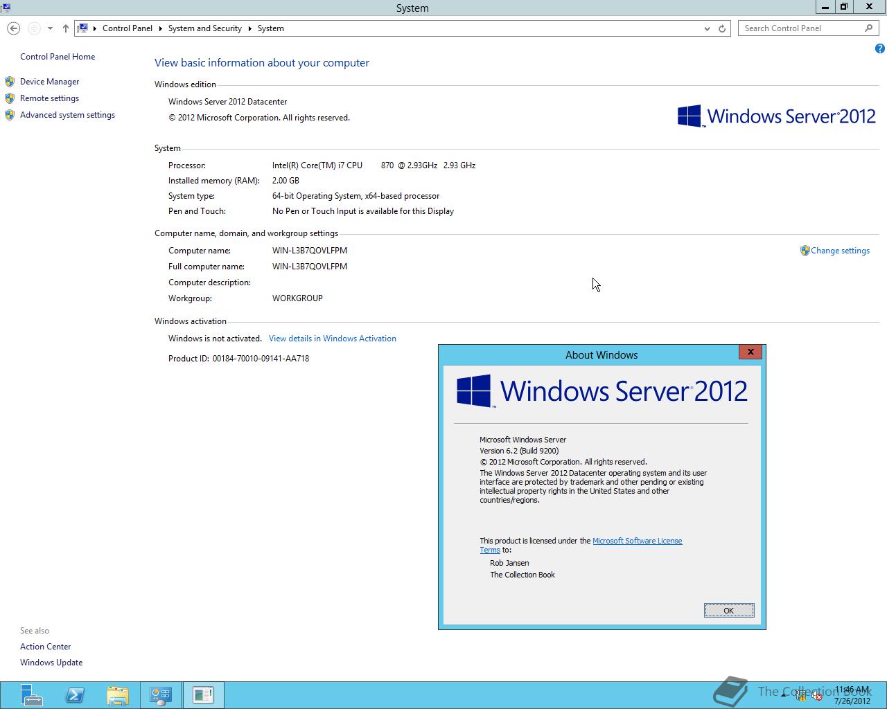Click the WORKGROUP workgroup value
The image size is (887, 709).
pyautogui.click(x=297, y=298)
